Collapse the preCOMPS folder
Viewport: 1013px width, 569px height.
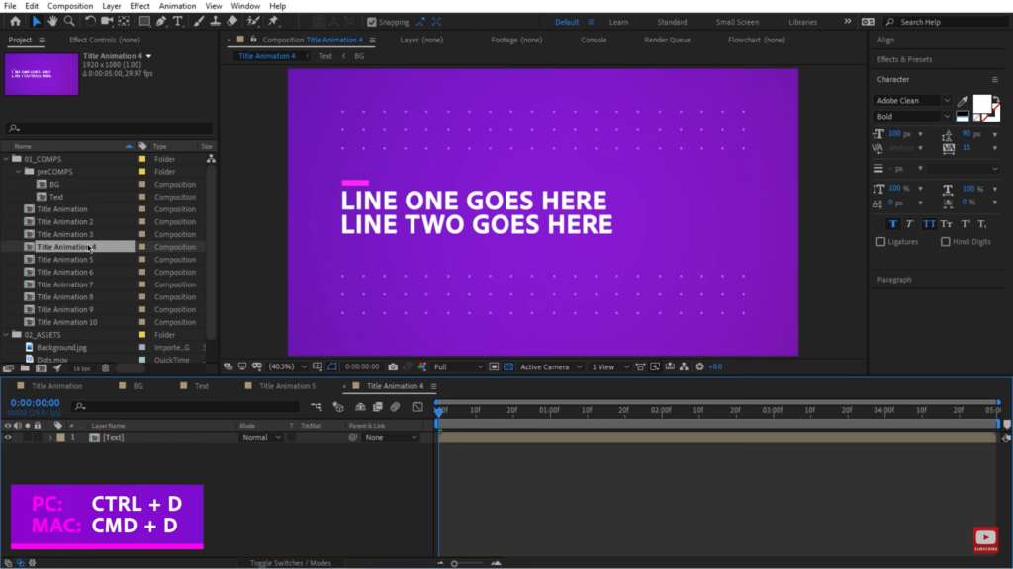click(x=19, y=172)
